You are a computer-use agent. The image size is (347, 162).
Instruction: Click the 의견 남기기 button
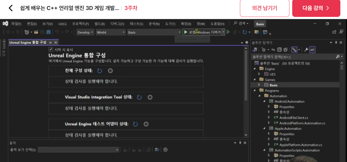(265, 8)
